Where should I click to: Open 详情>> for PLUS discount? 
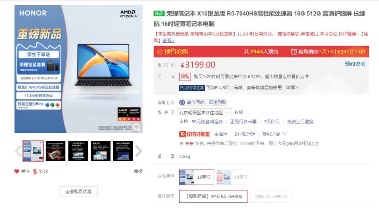click(293, 87)
